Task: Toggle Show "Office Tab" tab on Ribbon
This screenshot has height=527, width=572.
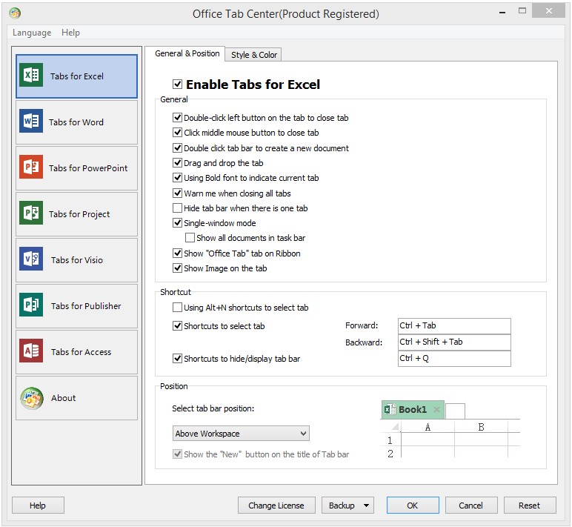Action: coord(177,253)
